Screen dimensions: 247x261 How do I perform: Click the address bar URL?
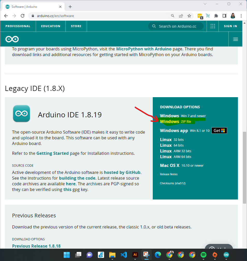(x=56, y=16)
